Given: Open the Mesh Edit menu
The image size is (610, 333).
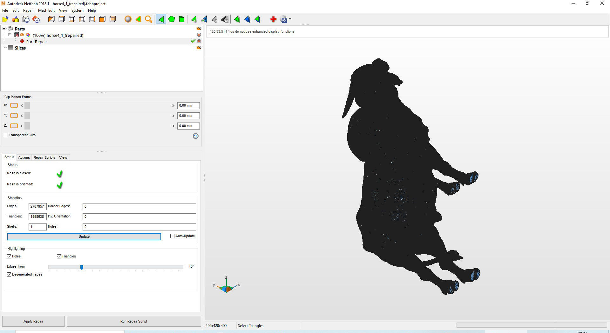Looking at the screenshot, I should point(46,10).
